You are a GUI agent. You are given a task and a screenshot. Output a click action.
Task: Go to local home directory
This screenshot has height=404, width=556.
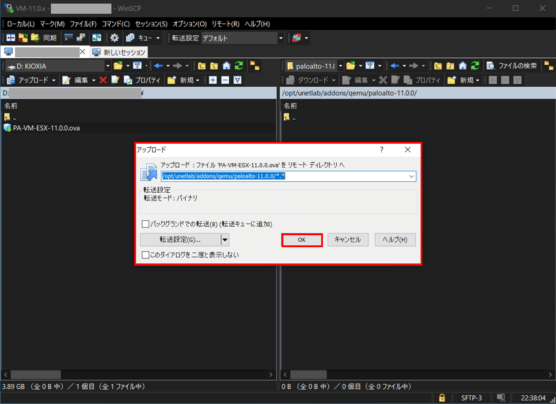click(226, 66)
